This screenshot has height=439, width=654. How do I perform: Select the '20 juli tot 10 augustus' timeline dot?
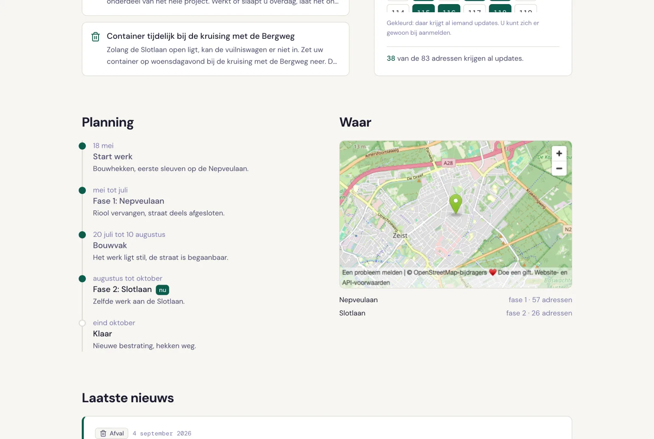coord(82,235)
